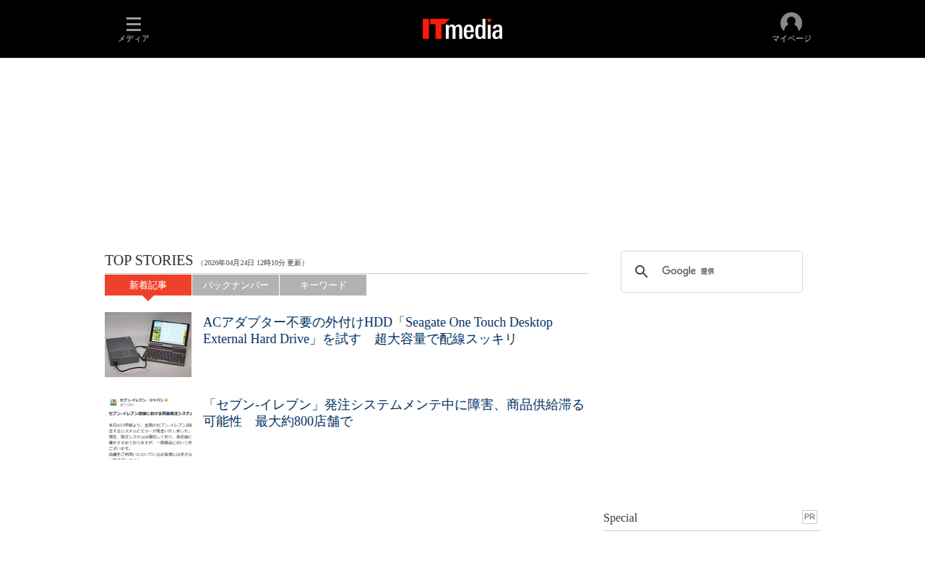The width and height of the screenshot is (925, 578).
Task: Click the Special section heading
Action: [x=620, y=517]
